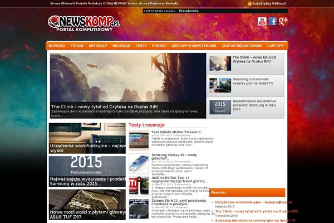Viewport: 334px width, 223px height.
Task: Click the AMD vs NVIDIA thumbnail
Action: pyautogui.click(x=139, y=186)
